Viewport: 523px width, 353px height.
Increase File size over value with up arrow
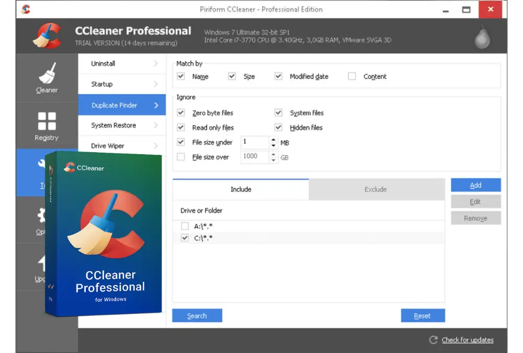(x=274, y=154)
